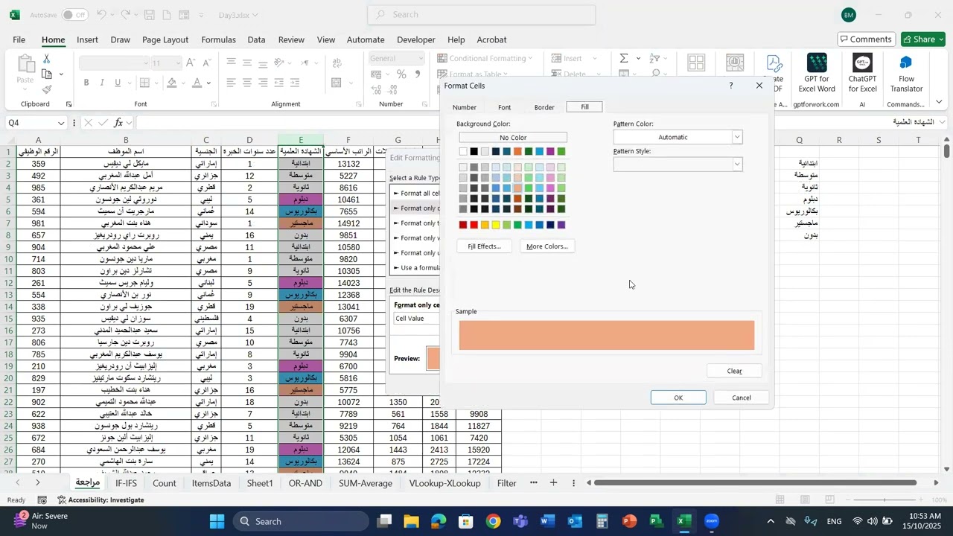This screenshot has width=953, height=536.
Task: Pick the yellow standard color swatch
Action: pyautogui.click(x=496, y=225)
